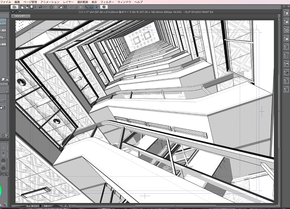This screenshot has width=290, height=209.
Task: Click the wrench settings icon left panel
Action: pyautogui.click(x=8, y=135)
